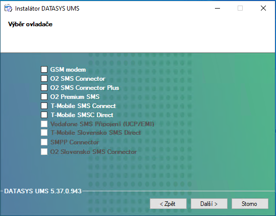
Task: Tick the O2 SMS Connector Plus checkbox
Action: 44,87
